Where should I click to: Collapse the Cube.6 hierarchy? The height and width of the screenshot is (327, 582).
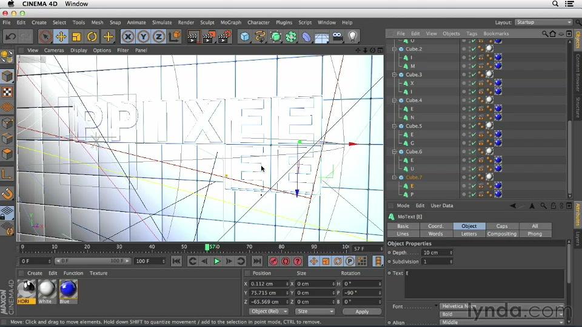click(x=394, y=151)
